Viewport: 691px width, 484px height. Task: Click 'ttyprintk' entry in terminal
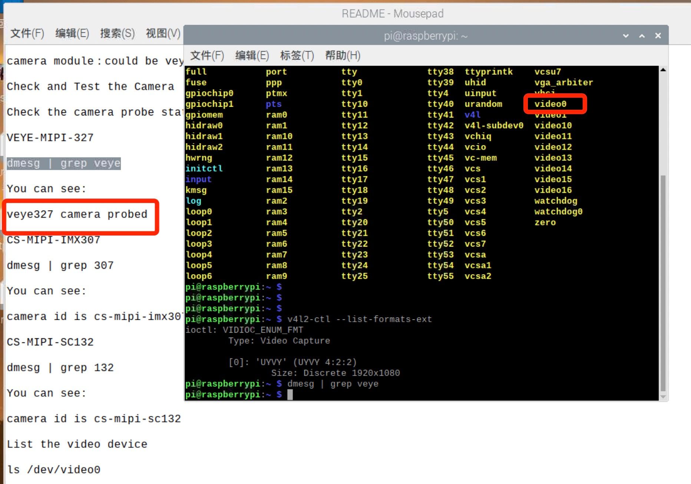489,72
